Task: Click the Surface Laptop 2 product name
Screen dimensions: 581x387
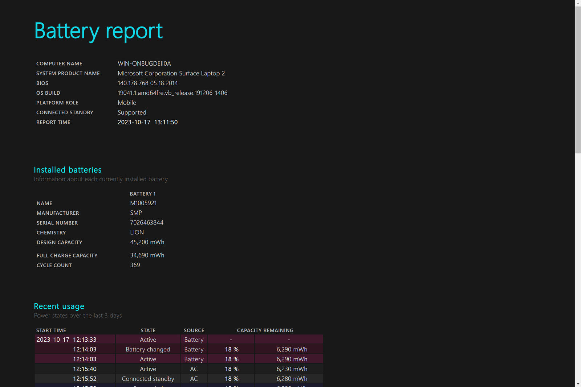Action: click(x=171, y=73)
